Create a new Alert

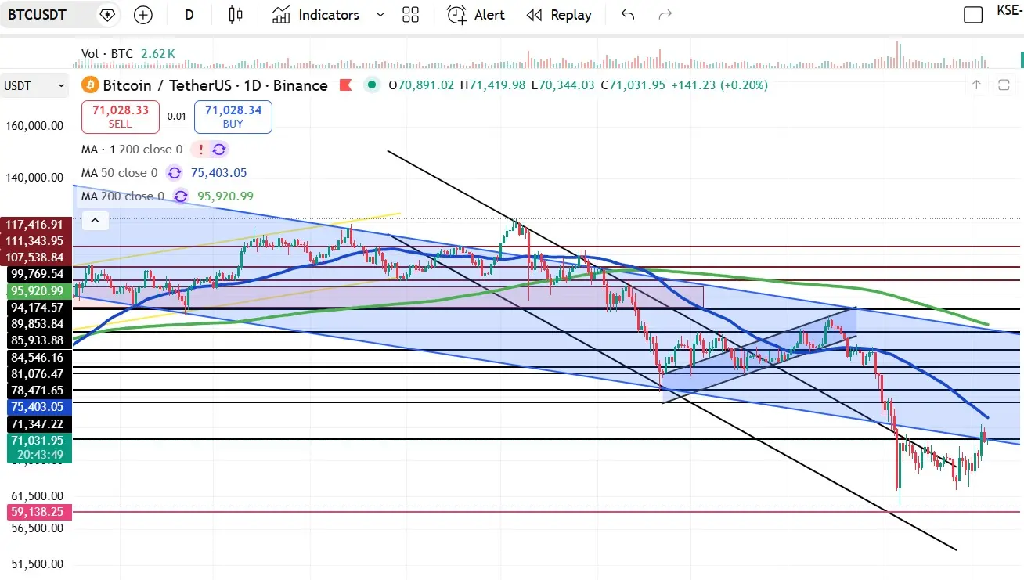click(475, 15)
